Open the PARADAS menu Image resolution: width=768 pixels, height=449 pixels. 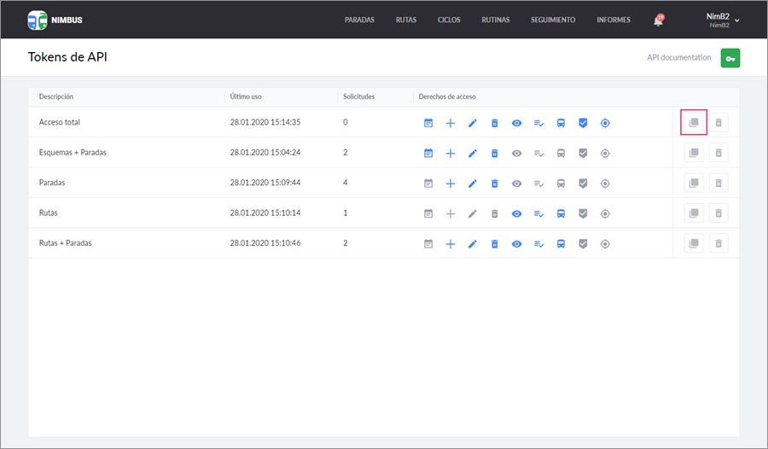(x=359, y=20)
